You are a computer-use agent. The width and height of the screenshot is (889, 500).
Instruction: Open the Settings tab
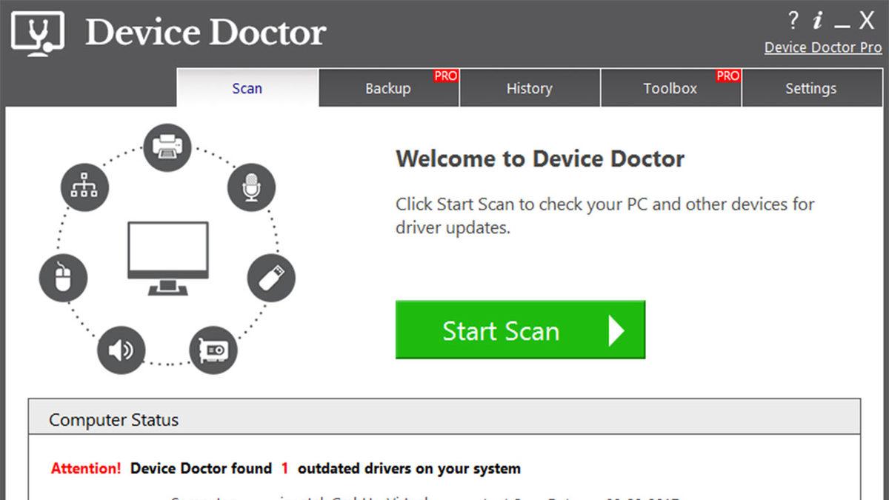tap(810, 88)
